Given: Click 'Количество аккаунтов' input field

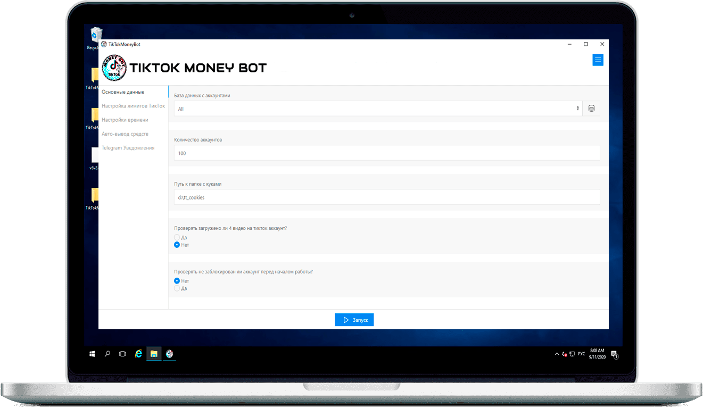Looking at the screenshot, I should tap(387, 153).
